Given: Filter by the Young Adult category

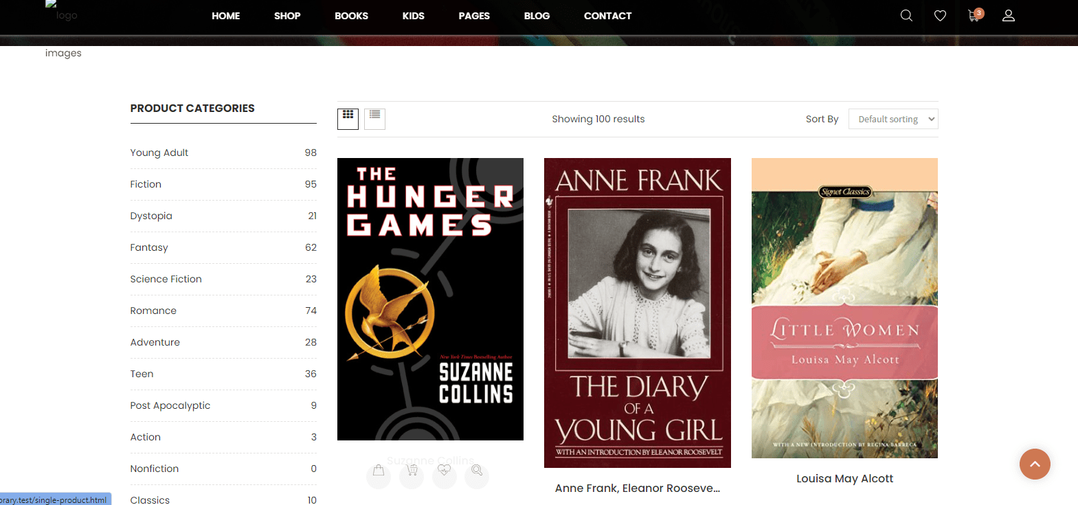Looking at the screenshot, I should pos(159,153).
